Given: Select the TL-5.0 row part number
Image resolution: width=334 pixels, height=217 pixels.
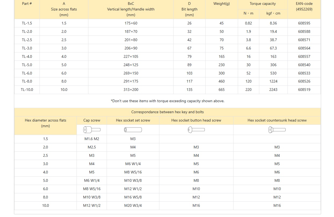Looking at the screenshot, I should pos(27,65).
